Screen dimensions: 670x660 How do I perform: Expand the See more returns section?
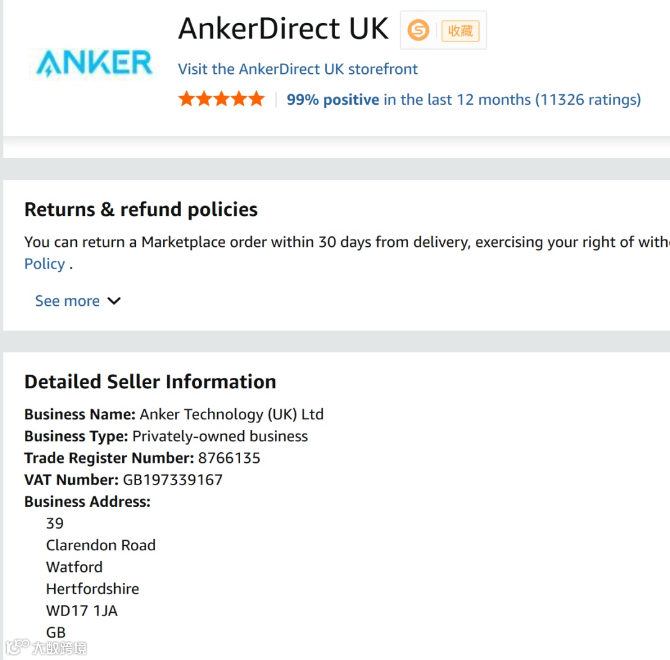[78, 301]
